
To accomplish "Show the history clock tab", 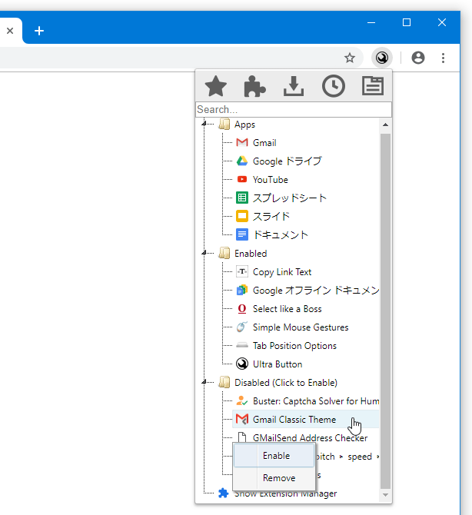I will pyautogui.click(x=334, y=86).
